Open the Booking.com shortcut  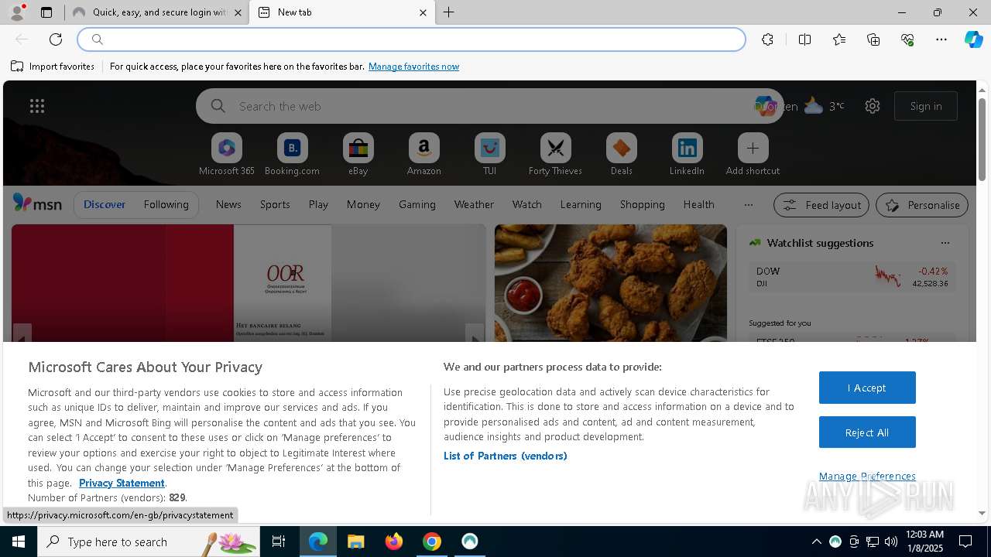[292, 155]
